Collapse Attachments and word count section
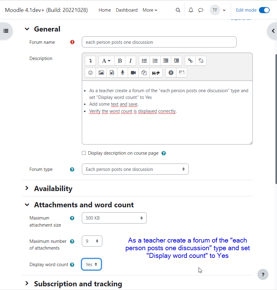Screen dimensions: 277x290 tap(27, 205)
